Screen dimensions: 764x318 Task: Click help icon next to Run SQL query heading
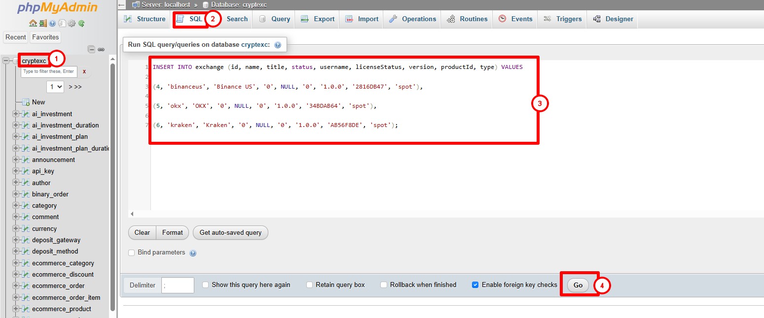[278, 45]
